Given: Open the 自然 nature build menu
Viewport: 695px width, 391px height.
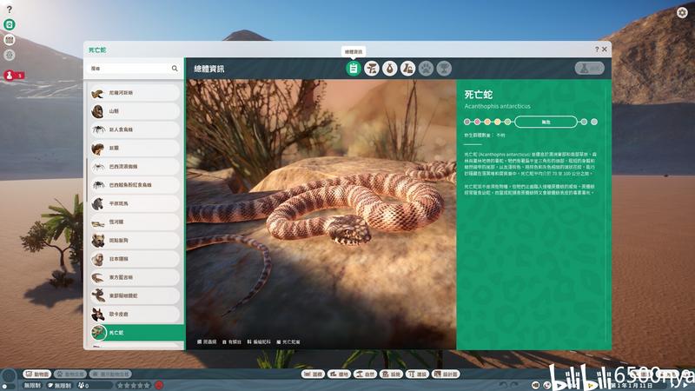Looking at the screenshot, I should click(x=365, y=374).
